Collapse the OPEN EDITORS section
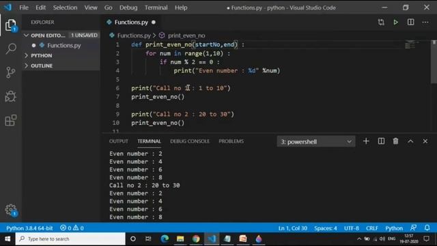This screenshot has height=246, width=437. pyautogui.click(x=48, y=36)
